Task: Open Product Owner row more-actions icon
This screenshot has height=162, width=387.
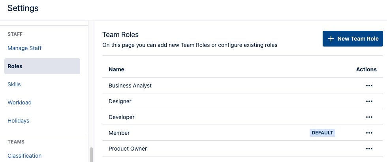Action: [x=369, y=149]
